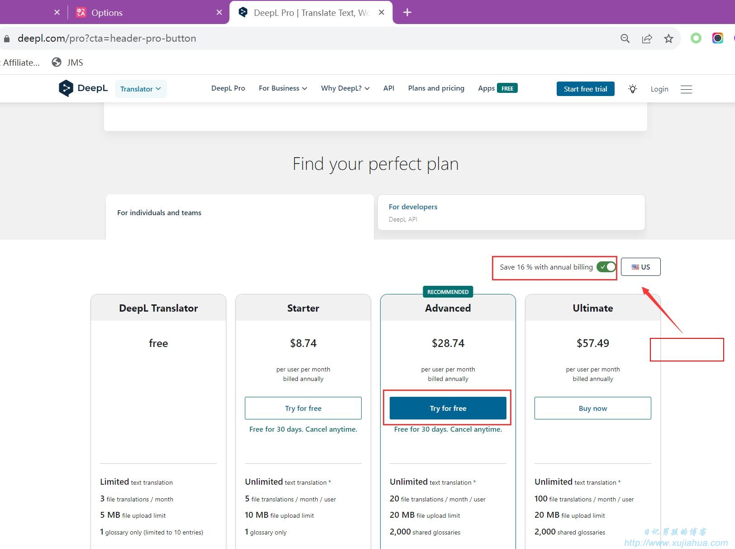Click 'Save 16 % with annual billing' label
This screenshot has width=735, height=549.
[x=546, y=267]
